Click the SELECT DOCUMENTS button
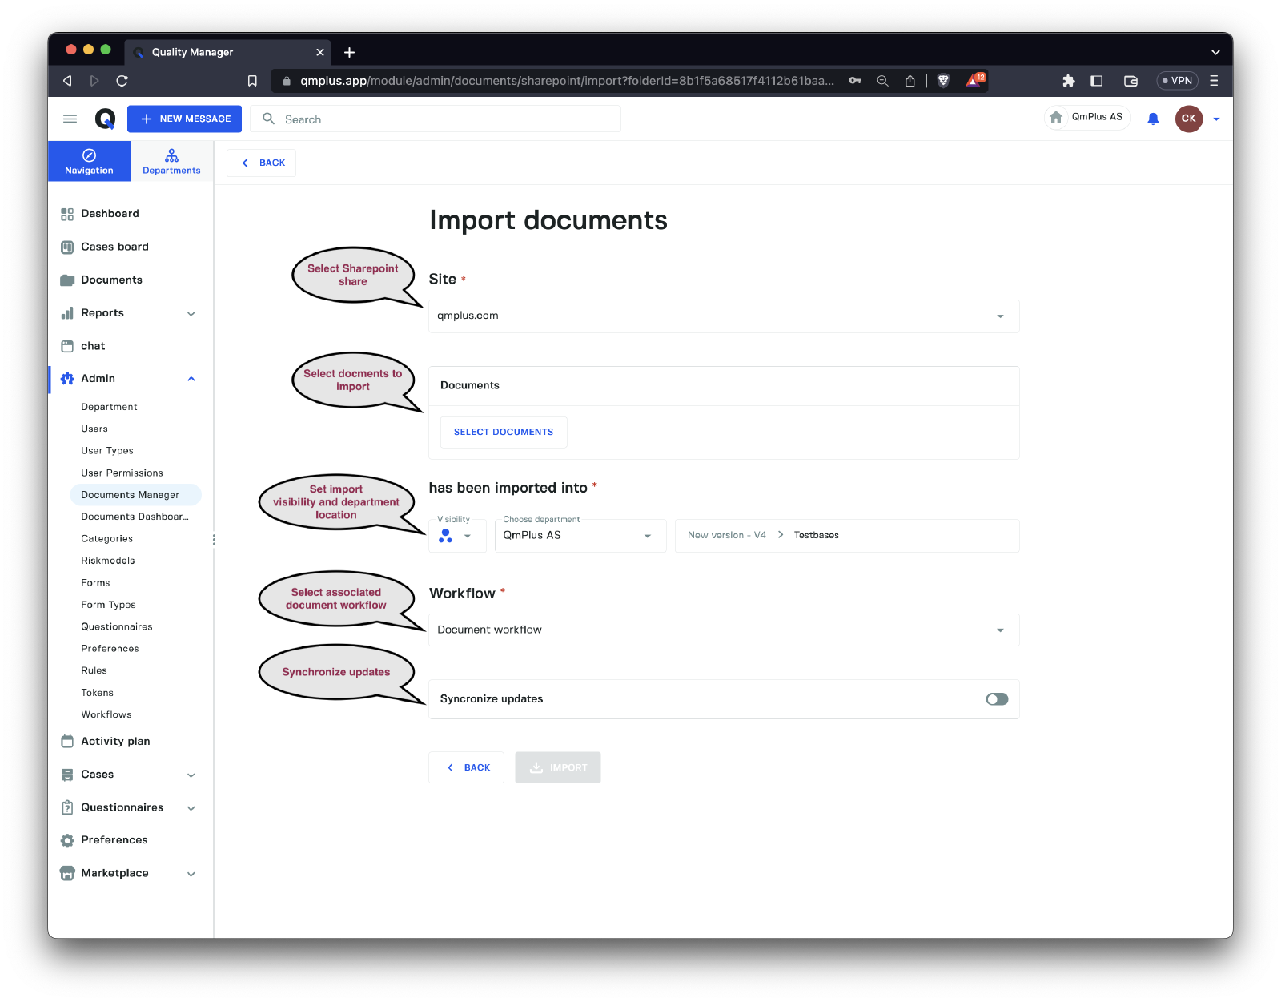The width and height of the screenshot is (1281, 1002). (x=503, y=433)
